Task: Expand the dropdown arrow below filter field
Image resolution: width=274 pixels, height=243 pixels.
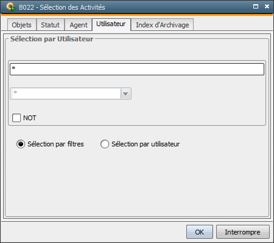Action: click(x=125, y=94)
